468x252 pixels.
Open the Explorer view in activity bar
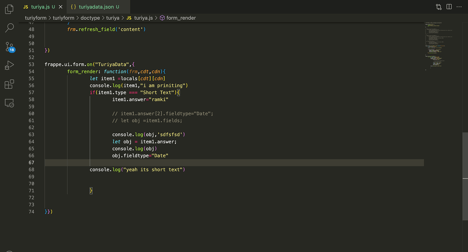coord(9,9)
